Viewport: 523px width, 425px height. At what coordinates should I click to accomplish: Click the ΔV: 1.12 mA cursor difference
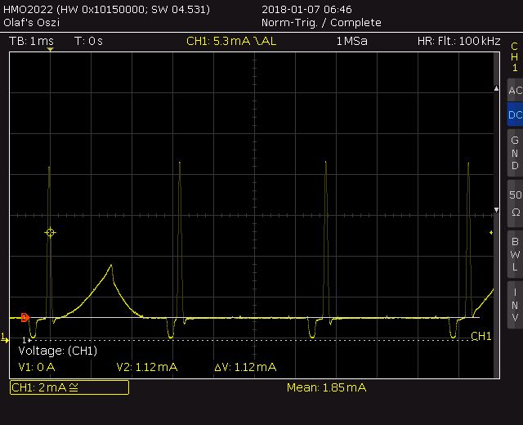[x=245, y=367]
